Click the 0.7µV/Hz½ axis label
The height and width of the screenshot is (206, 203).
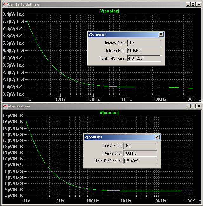click(13, 94)
